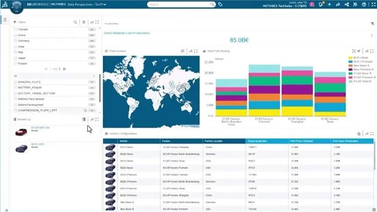The width and height of the screenshot is (377, 212).
Task: Click the trash icon to clear filters
Action: [x=84, y=22]
